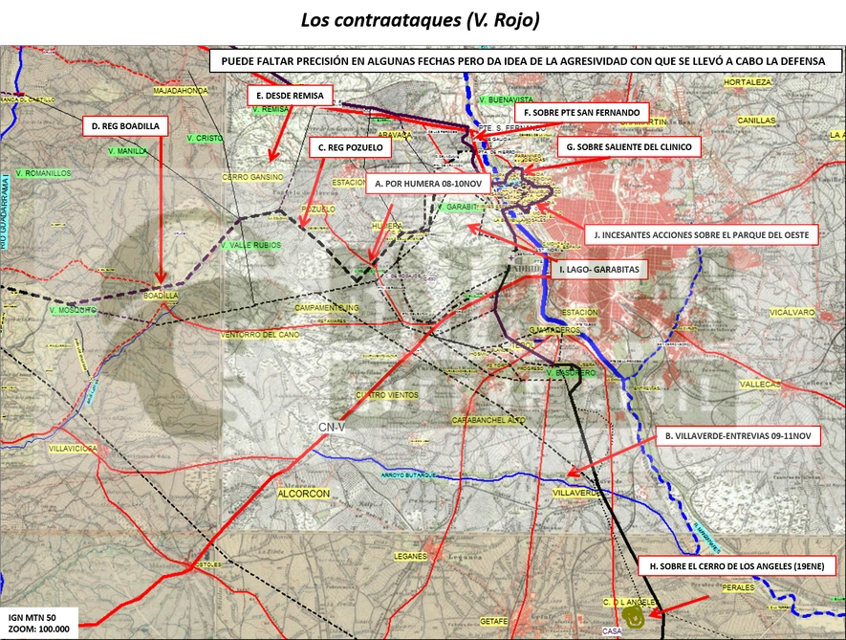846x640 pixels.
Task: Click the ALCORCON place label
Action: [x=304, y=494]
